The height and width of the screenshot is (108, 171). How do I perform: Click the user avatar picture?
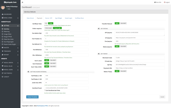pyautogui.click(x=3, y=8)
